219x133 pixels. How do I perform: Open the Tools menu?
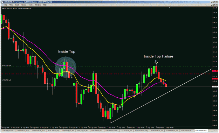[30, 5]
